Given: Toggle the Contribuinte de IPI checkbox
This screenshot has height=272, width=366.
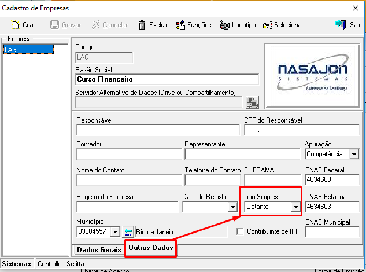Looking at the screenshot, I should [240, 231].
